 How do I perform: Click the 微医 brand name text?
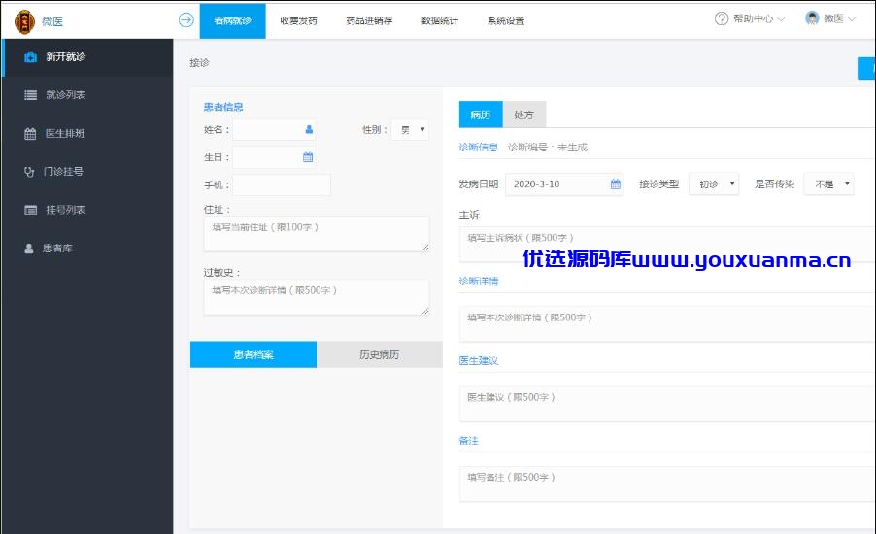coord(52,21)
